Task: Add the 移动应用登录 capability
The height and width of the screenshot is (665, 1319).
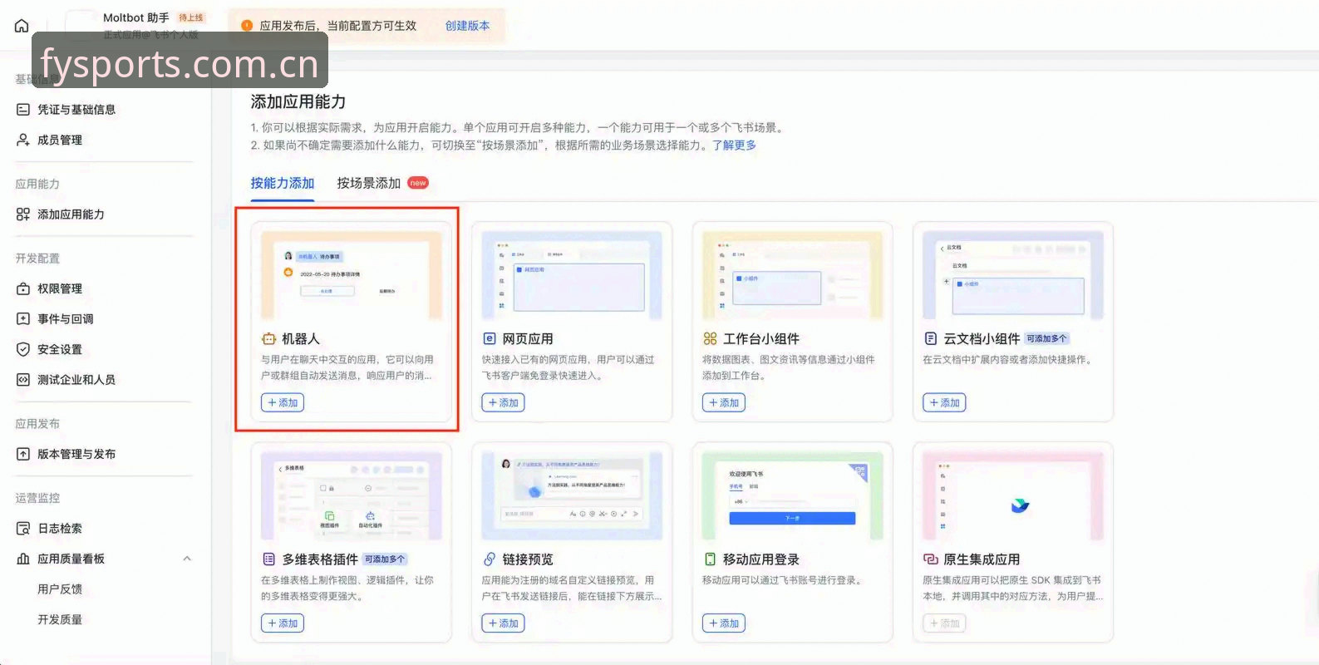Action: click(x=723, y=623)
